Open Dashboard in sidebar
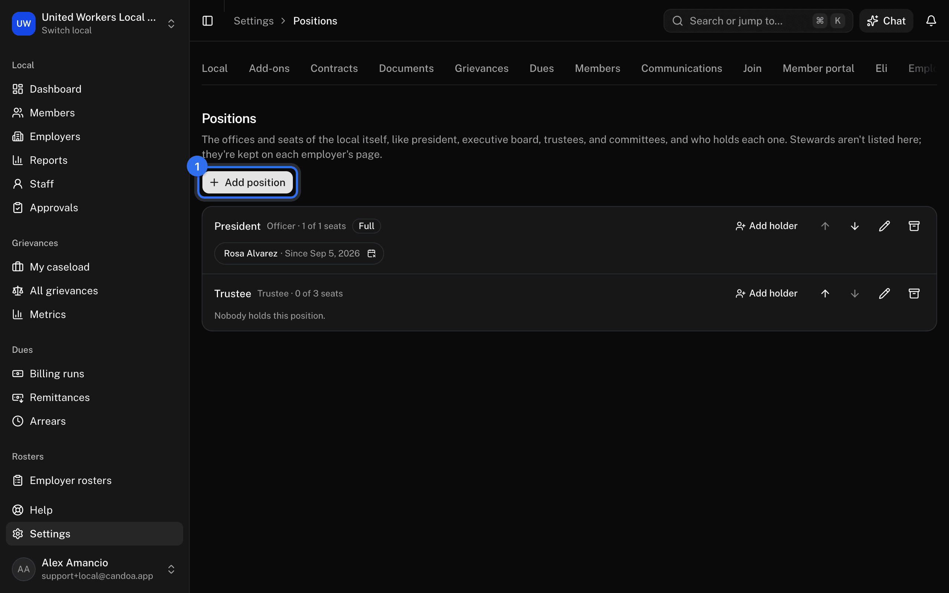 click(x=95, y=89)
